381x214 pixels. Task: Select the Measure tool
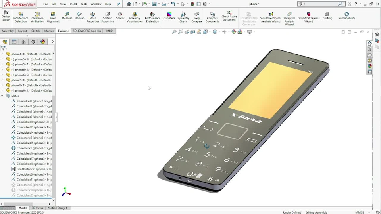[67, 16]
